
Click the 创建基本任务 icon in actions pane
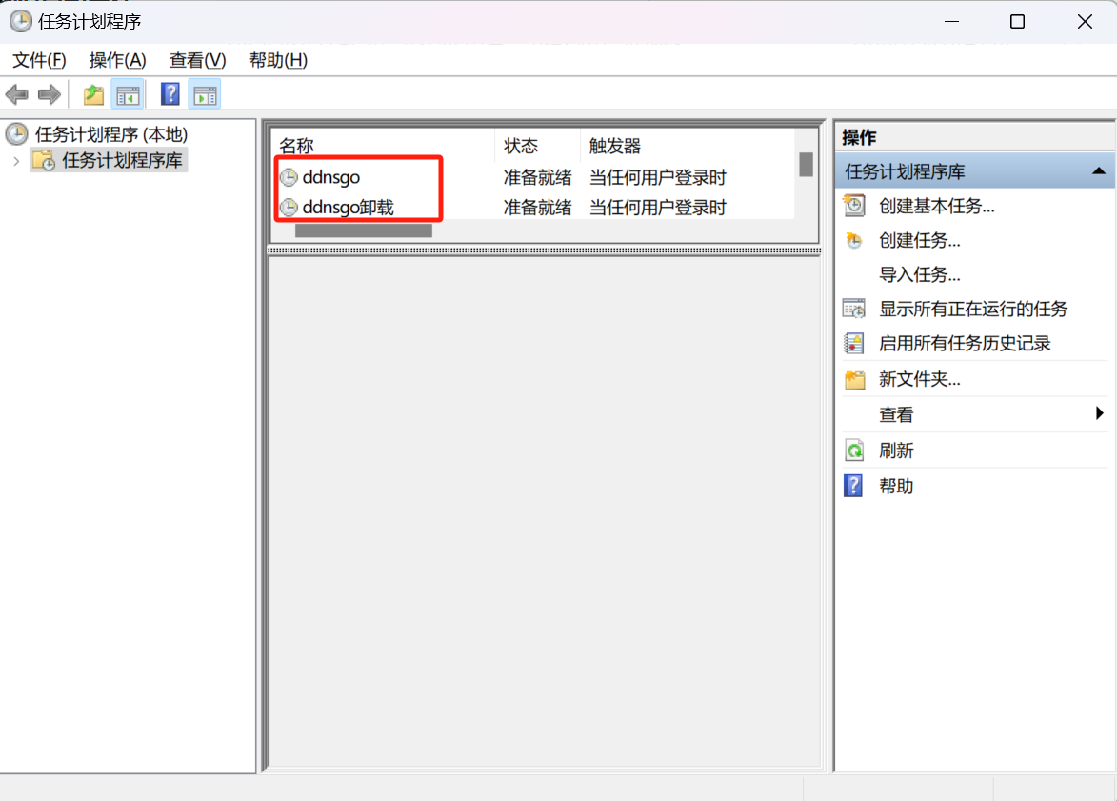[x=854, y=206]
